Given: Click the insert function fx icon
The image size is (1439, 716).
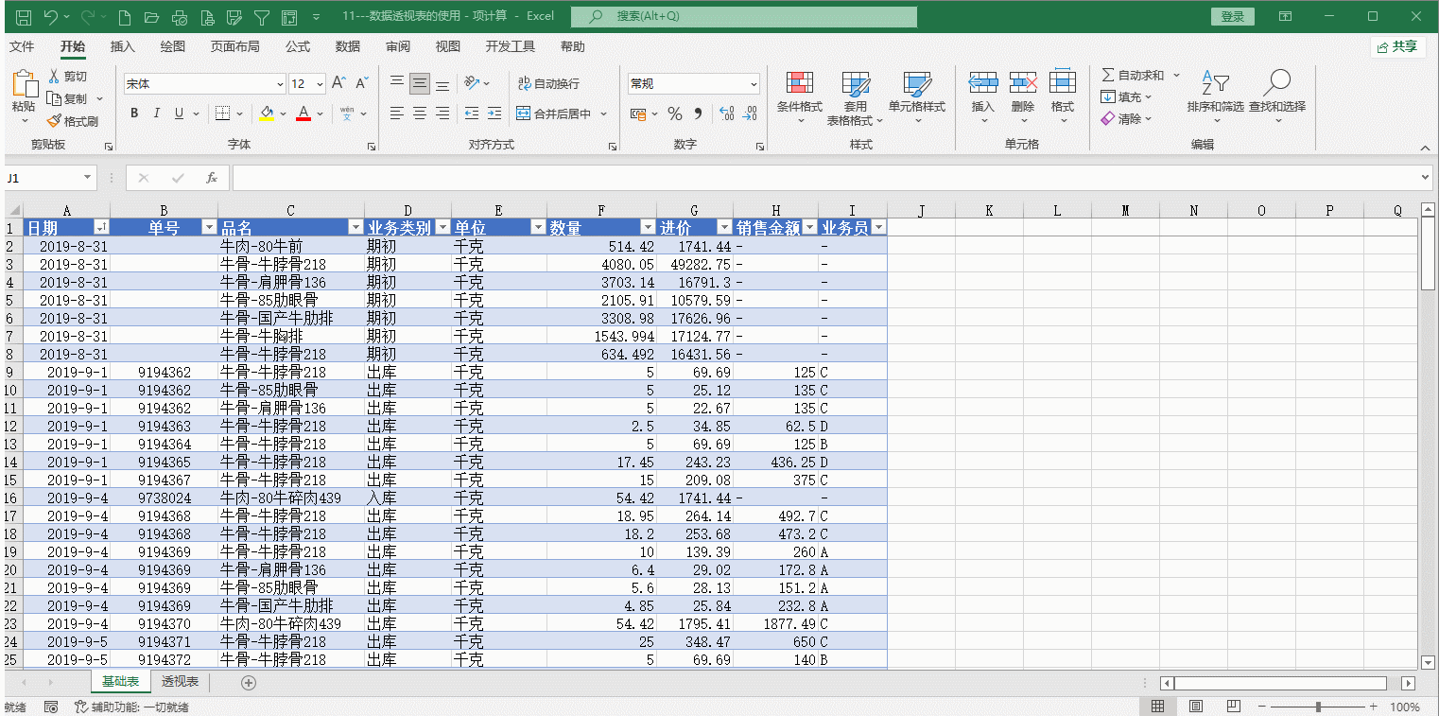Looking at the screenshot, I should tap(212, 177).
